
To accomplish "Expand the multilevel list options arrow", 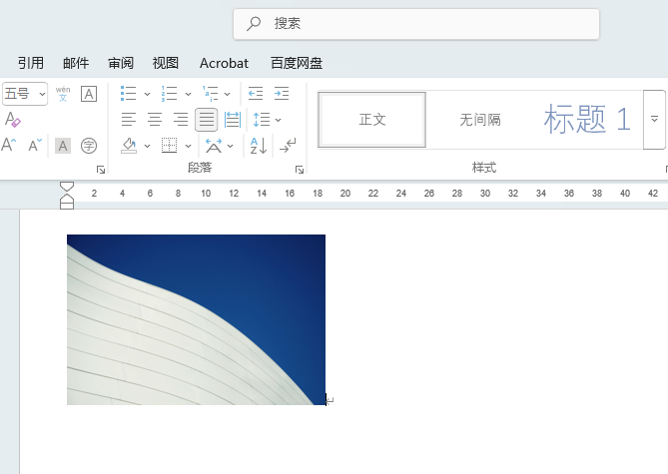I will pyautogui.click(x=228, y=94).
